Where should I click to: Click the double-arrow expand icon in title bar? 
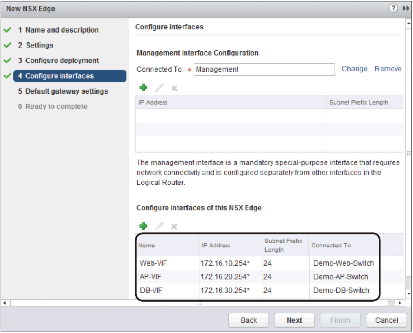click(x=406, y=8)
